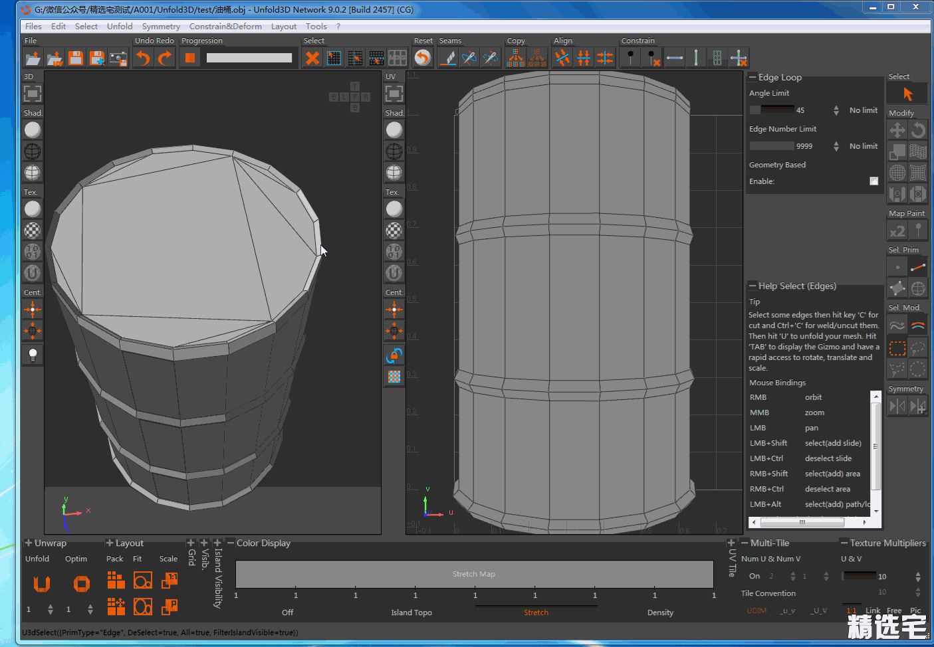Open the Symmetry menu

pos(161,26)
